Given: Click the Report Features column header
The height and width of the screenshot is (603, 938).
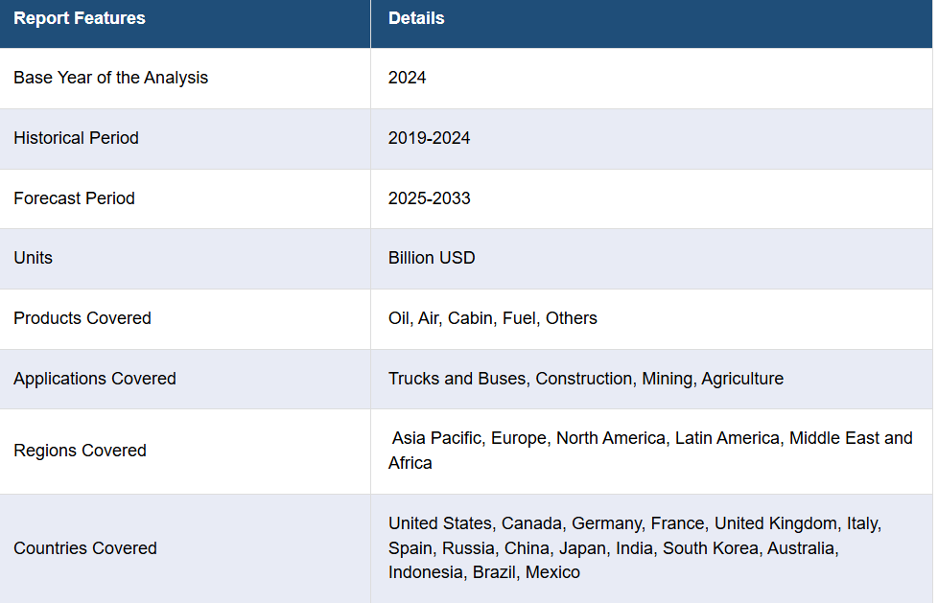Looking at the screenshot, I should [80, 18].
